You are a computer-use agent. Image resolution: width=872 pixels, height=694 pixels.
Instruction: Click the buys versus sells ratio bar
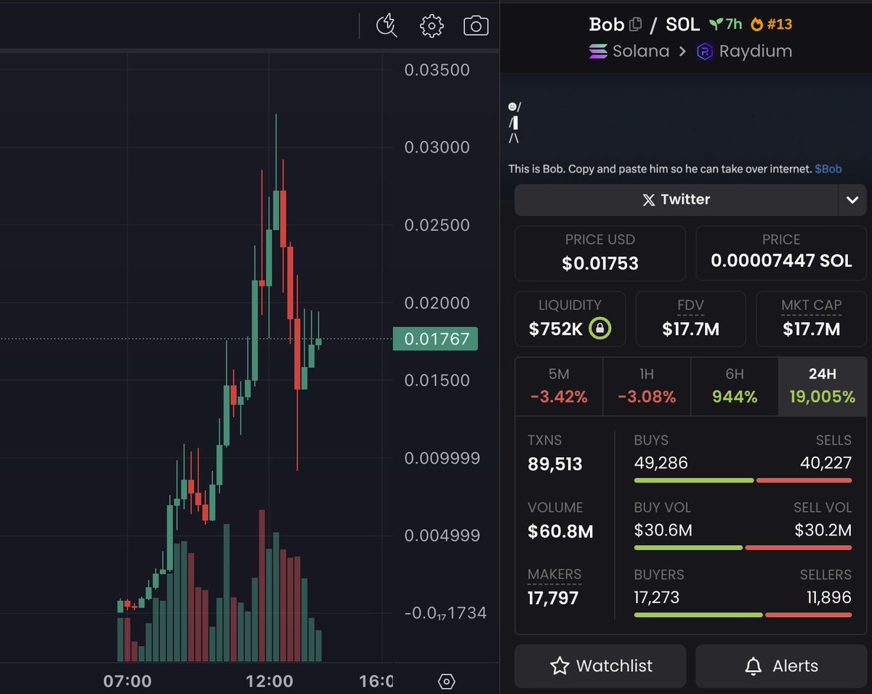point(743,480)
